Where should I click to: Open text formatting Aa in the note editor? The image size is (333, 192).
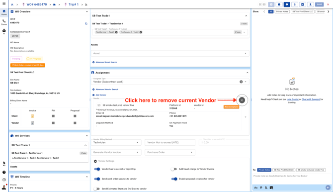255,188
